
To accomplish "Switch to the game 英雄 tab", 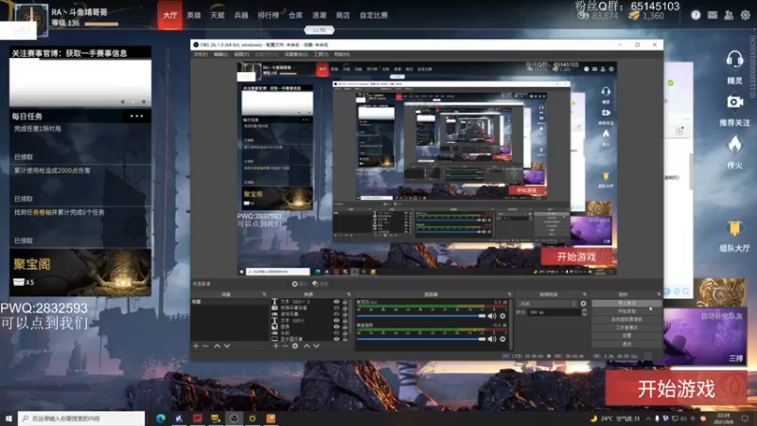I will click(x=194, y=15).
